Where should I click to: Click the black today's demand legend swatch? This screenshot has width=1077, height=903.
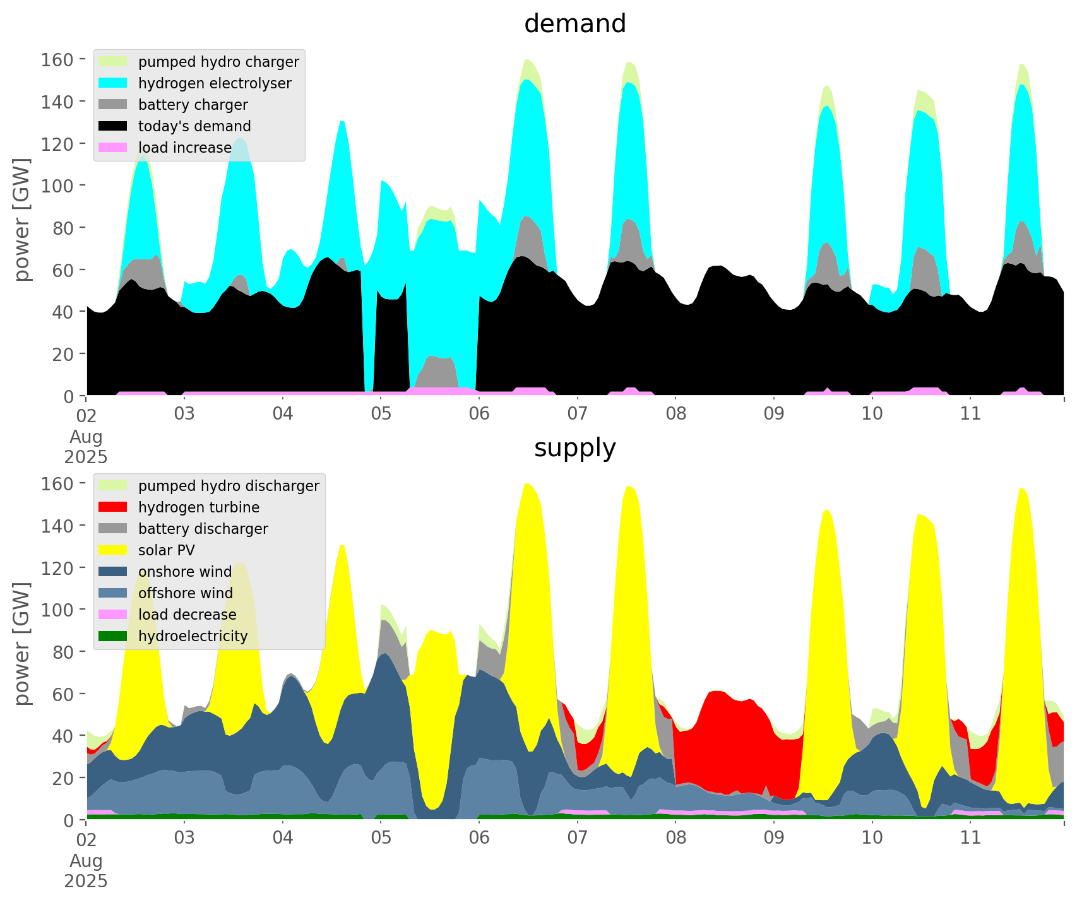(x=113, y=126)
